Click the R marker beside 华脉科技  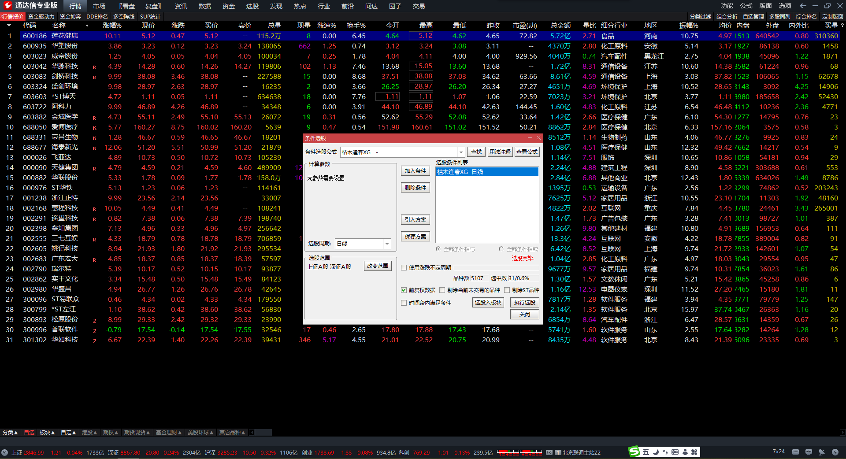[94, 67]
